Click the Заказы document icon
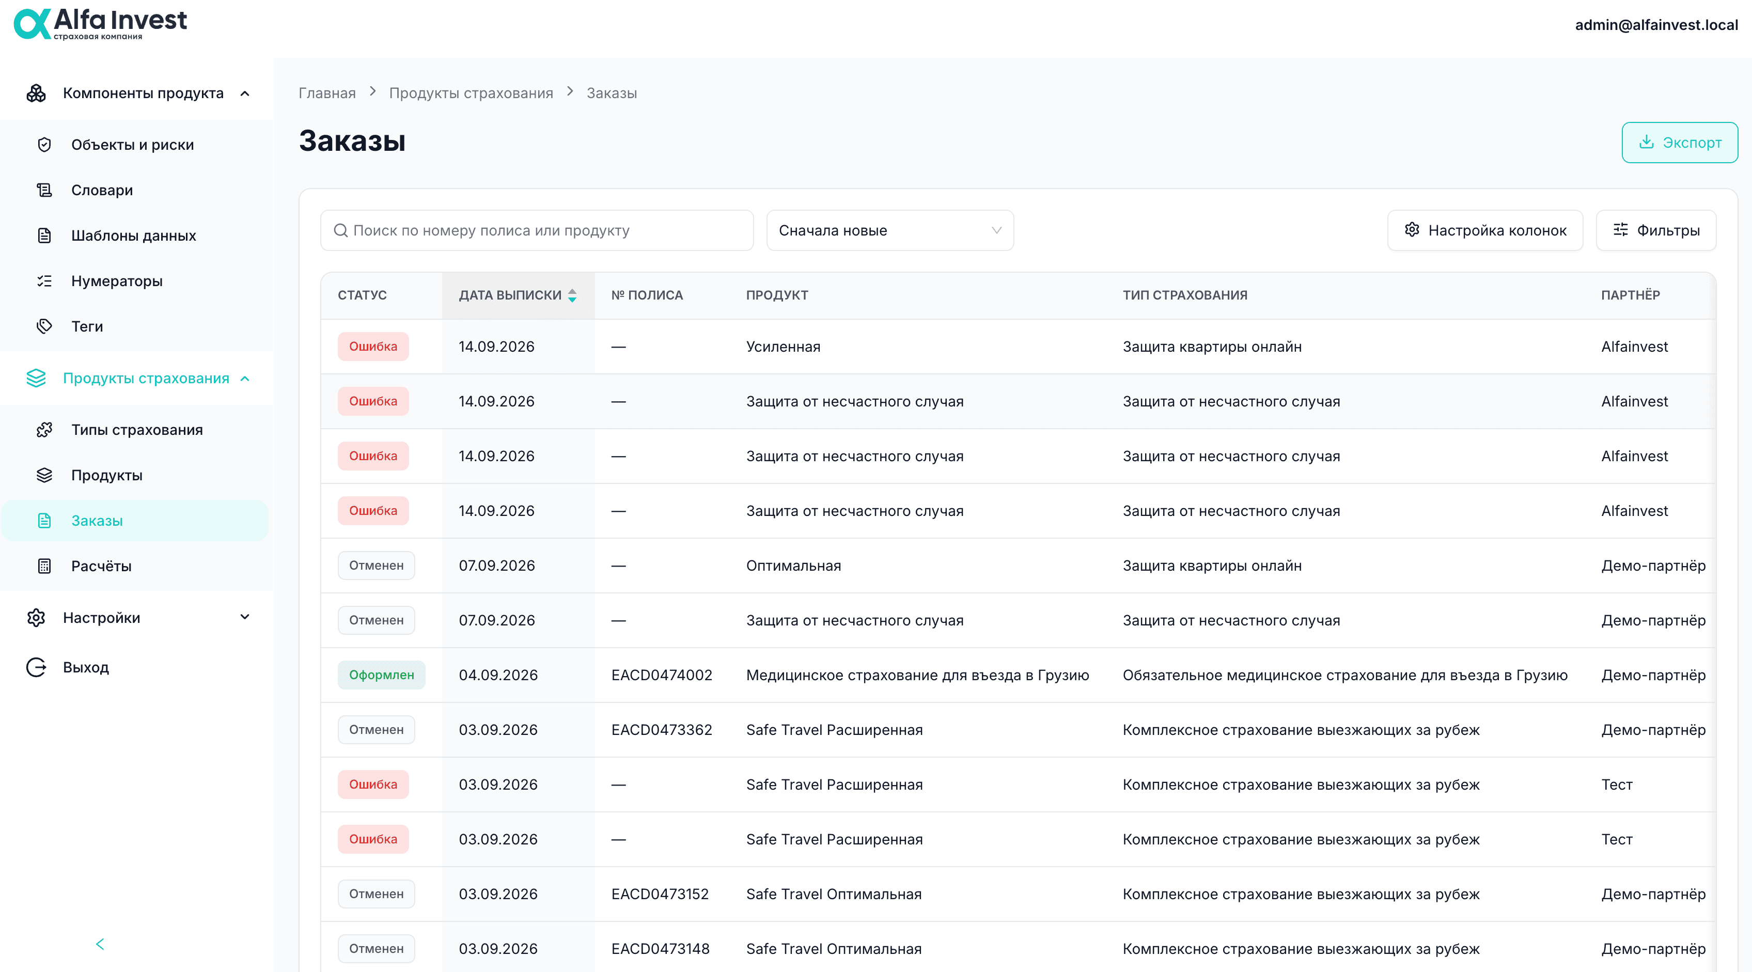Screen dimensions: 1752x972 [x=44, y=521]
